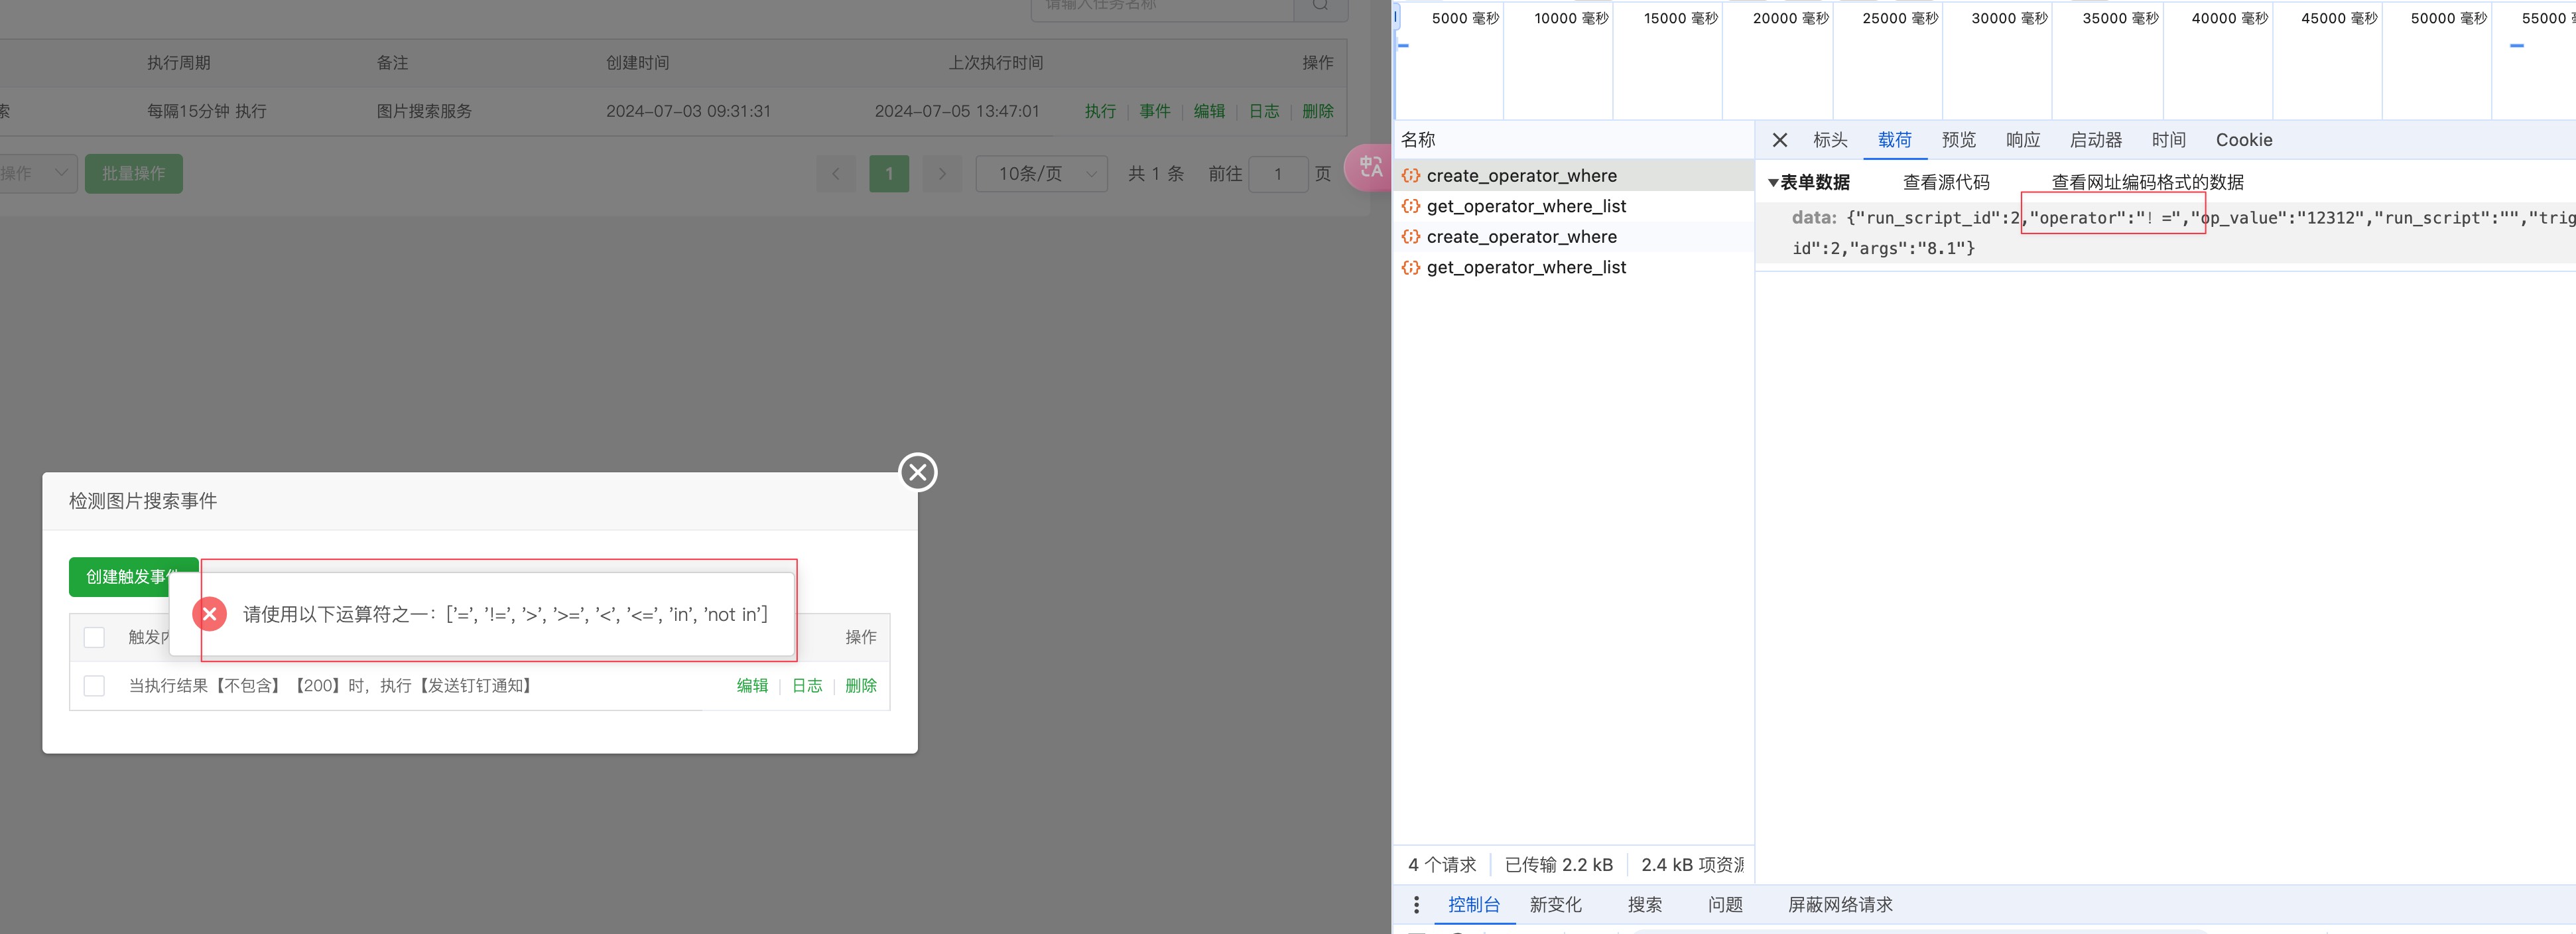Viewport: 2576px width, 934px height.
Task: Click 删除 link in the main task row
Action: [x=1318, y=111]
